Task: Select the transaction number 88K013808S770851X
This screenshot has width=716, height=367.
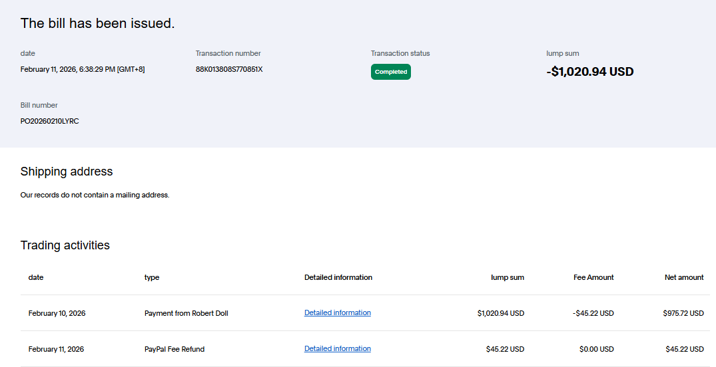Action: 229,69
